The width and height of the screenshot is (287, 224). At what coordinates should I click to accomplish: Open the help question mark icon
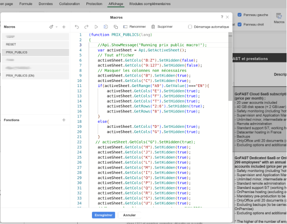click(222, 17)
